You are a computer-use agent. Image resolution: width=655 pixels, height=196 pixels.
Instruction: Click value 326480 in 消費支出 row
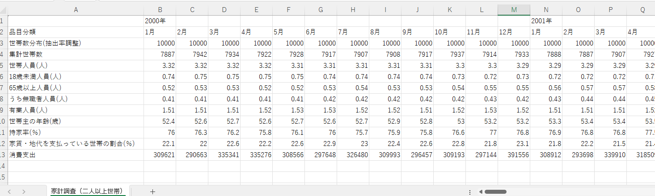pyautogui.click(x=353, y=155)
